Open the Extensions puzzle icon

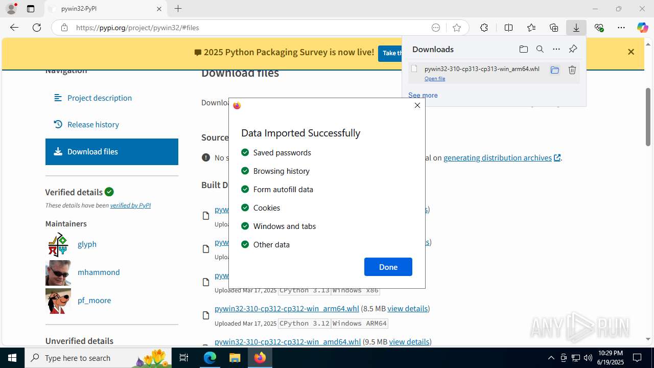tap(484, 28)
